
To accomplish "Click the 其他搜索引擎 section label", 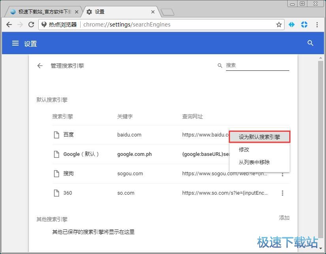I will tap(52, 219).
